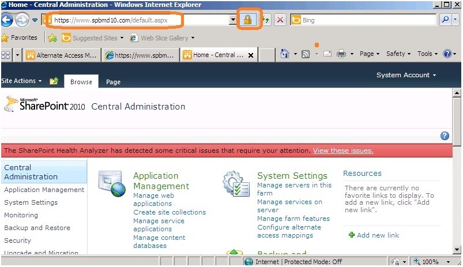
Task: Open Monitoring in the sidebar
Action: click(x=21, y=215)
